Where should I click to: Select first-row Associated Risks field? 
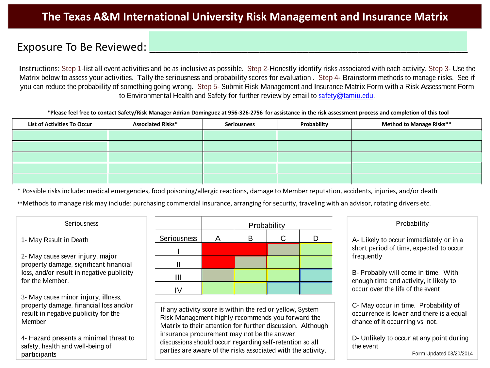point(155,135)
